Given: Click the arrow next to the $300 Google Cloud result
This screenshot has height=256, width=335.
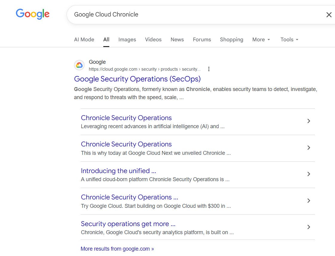Looking at the screenshot, I should (x=309, y=201).
